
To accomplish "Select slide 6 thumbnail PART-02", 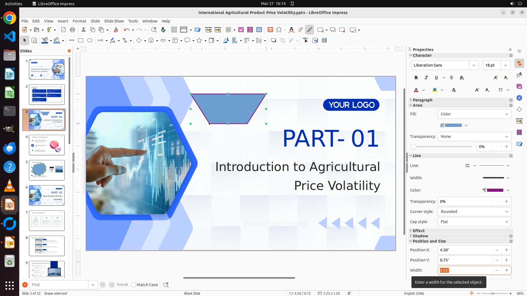I will pyautogui.click(x=47, y=195).
